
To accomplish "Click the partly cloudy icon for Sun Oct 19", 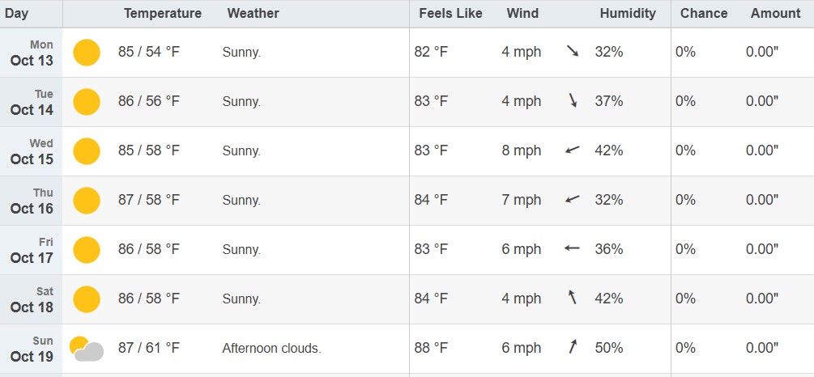I will 87,349.
